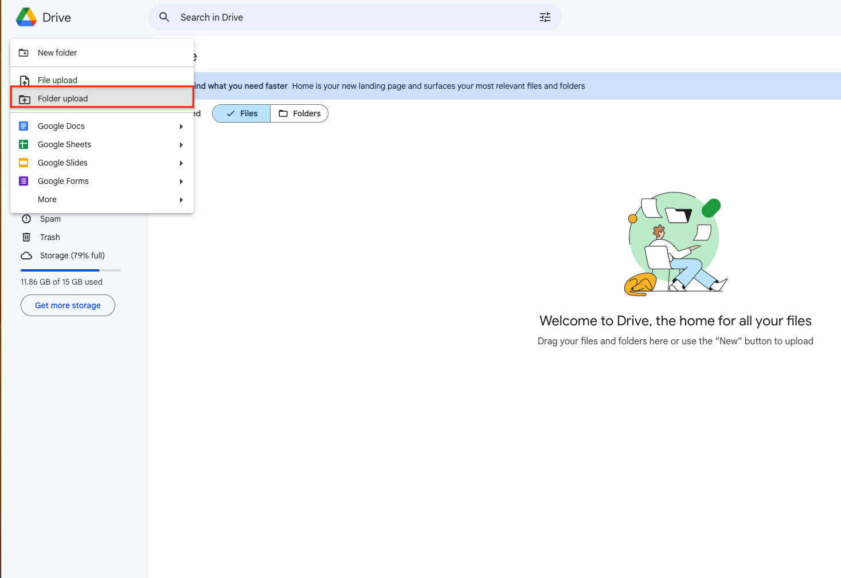Click the 11.86 GB of 15 GB used text
Viewport: 841px width, 578px height.
[x=61, y=282]
